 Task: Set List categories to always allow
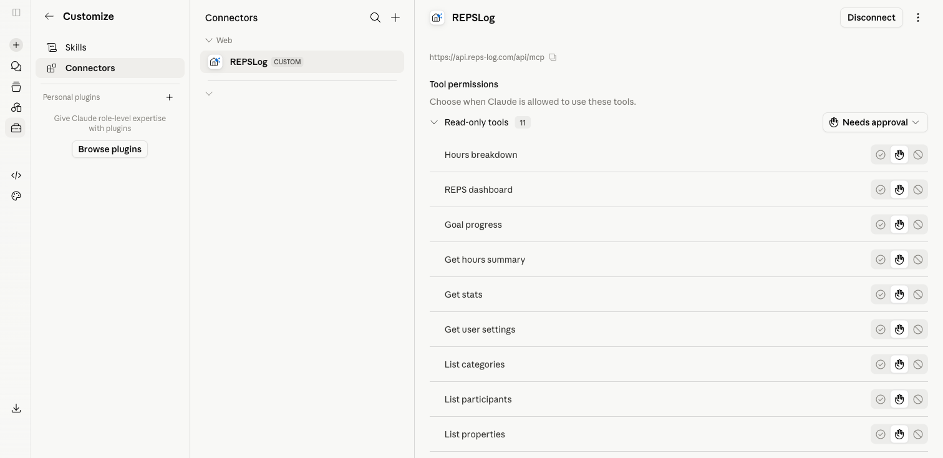click(x=881, y=364)
